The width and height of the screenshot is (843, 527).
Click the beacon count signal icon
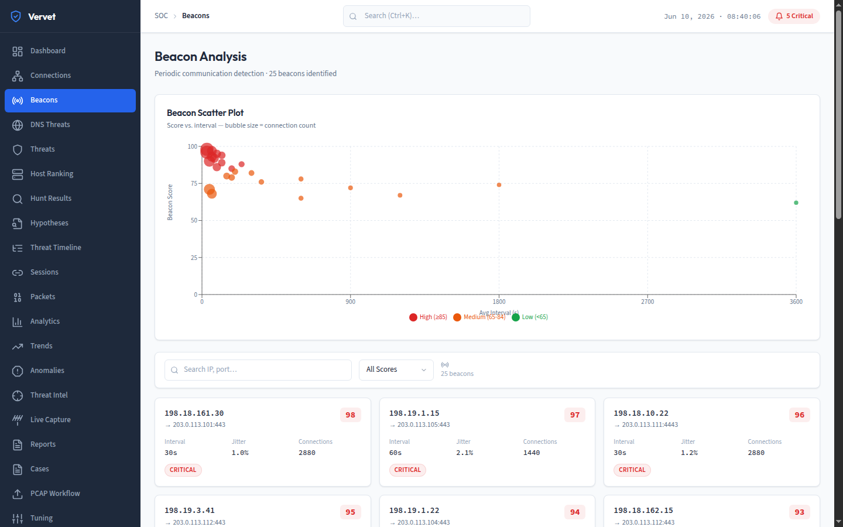[x=445, y=365]
